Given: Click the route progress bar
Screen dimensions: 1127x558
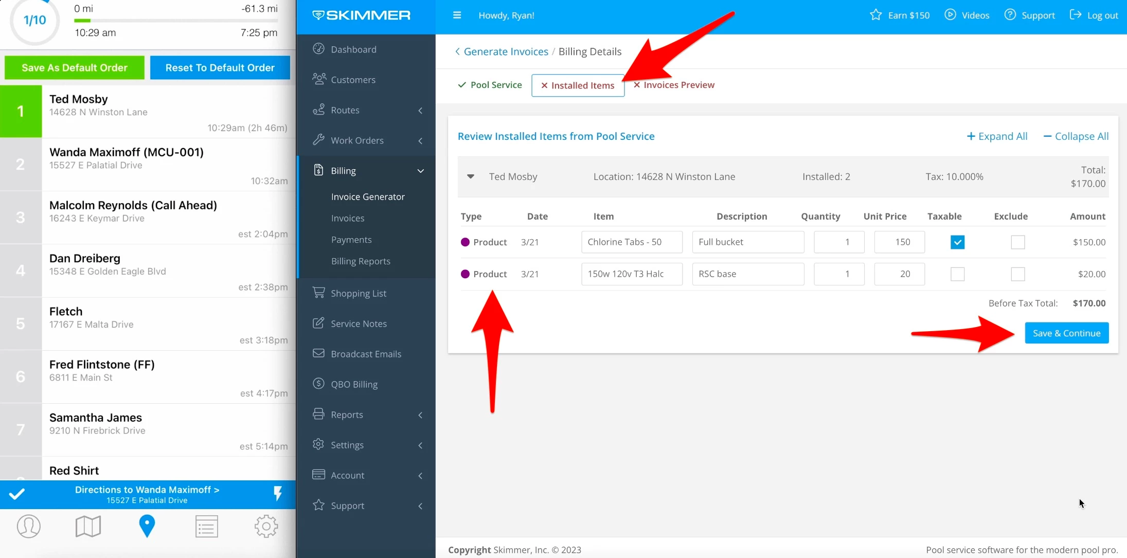Looking at the screenshot, I should coord(176,21).
